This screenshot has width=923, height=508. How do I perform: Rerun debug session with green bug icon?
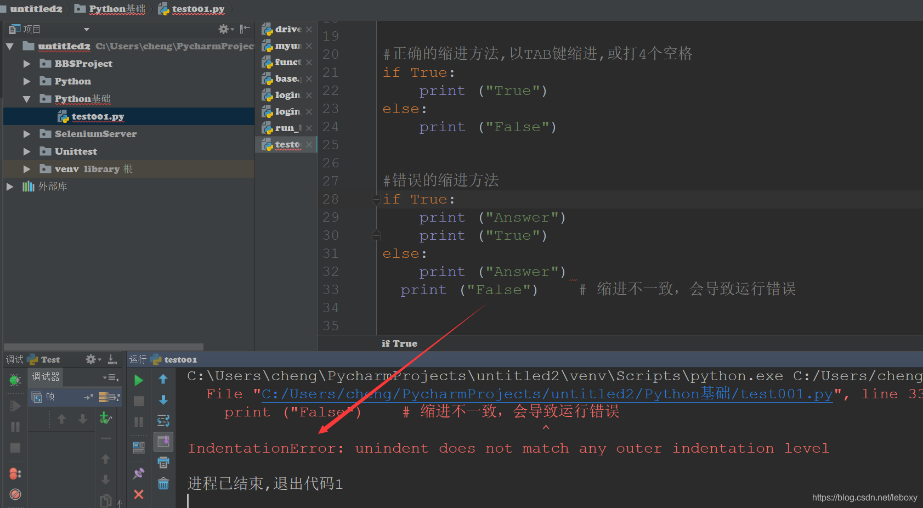click(x=15, y=380)
